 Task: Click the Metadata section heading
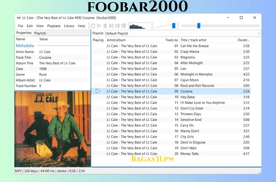click(x=25, y=46)
